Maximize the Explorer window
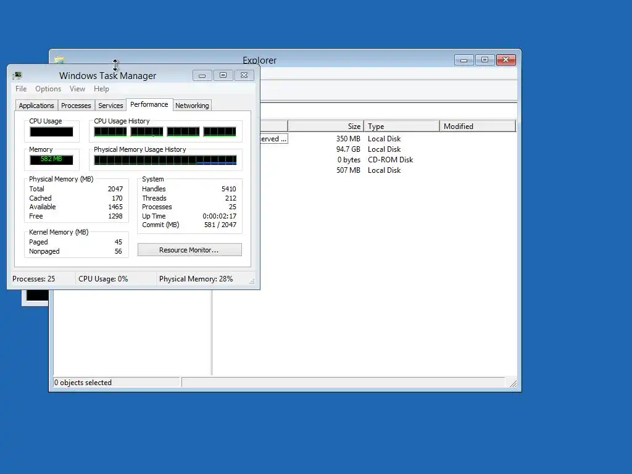The image size is (632, 474). tap(485, 60)
